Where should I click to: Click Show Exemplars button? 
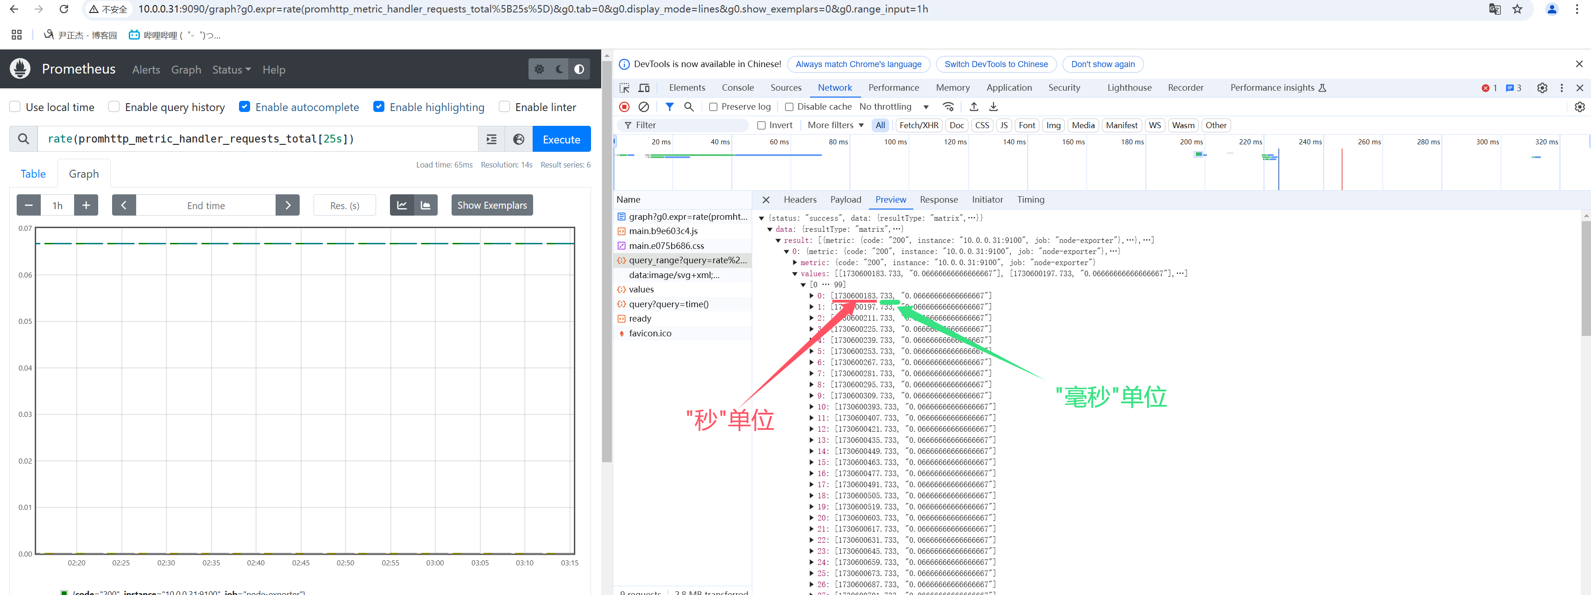tap(491, 205)
